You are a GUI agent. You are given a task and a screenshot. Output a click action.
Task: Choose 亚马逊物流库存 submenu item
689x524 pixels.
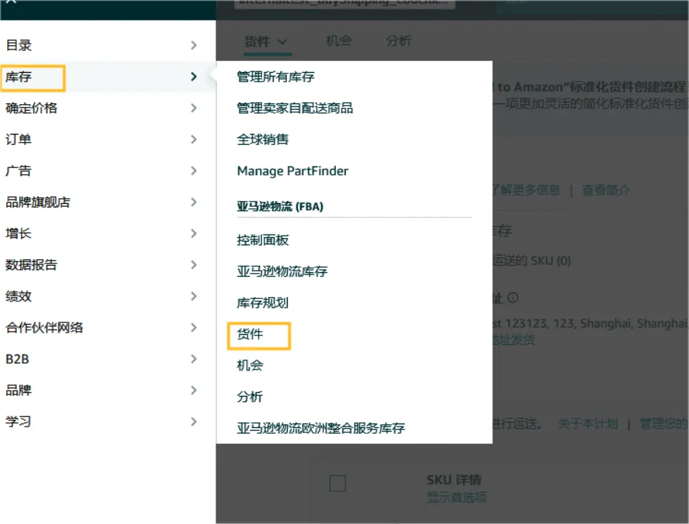[282, 271]
